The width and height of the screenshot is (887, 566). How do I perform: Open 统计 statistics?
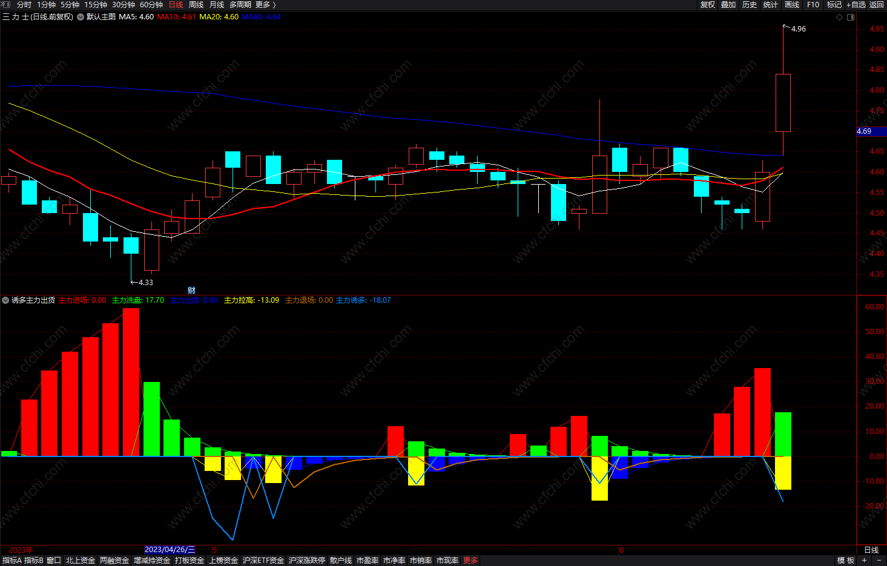tap(771, 4)
